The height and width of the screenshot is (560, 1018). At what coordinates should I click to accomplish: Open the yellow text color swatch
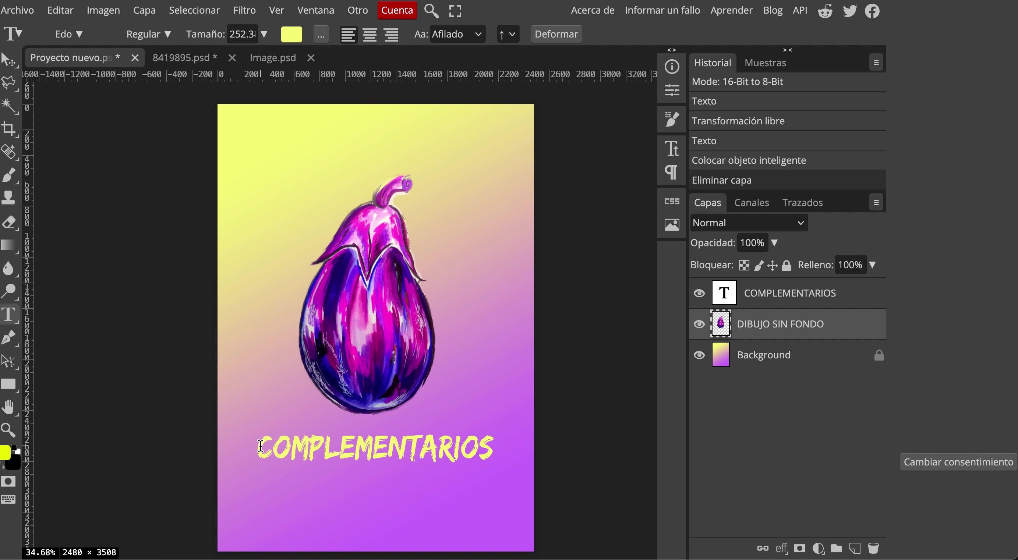click(x=291, y=34)
